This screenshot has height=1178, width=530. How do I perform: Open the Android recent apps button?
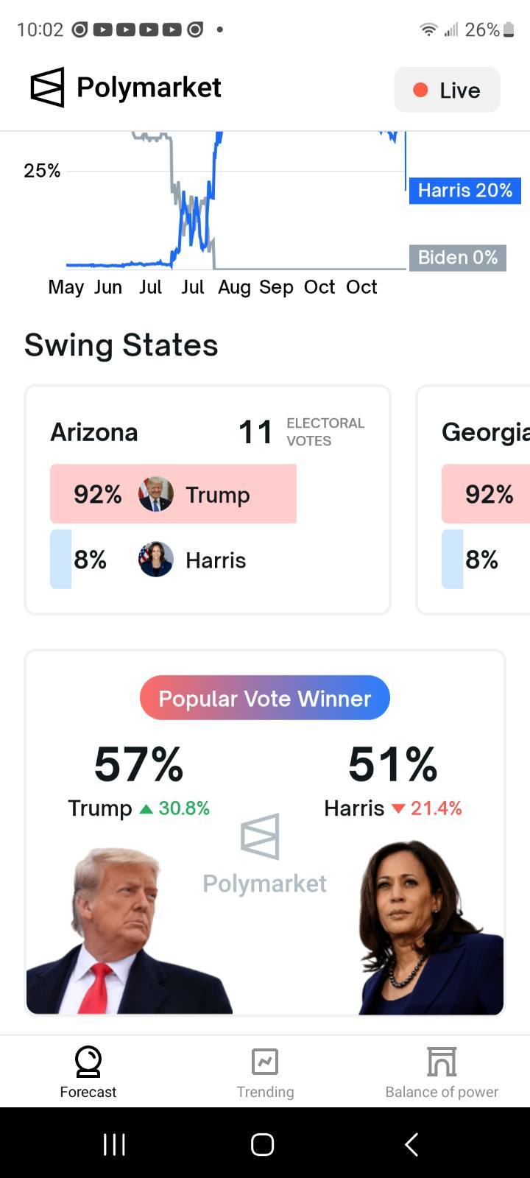tap(114, 1144)
